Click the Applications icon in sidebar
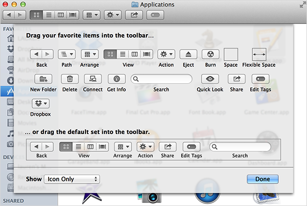Viewport: 307px width, 206px height. pos(10,91)
